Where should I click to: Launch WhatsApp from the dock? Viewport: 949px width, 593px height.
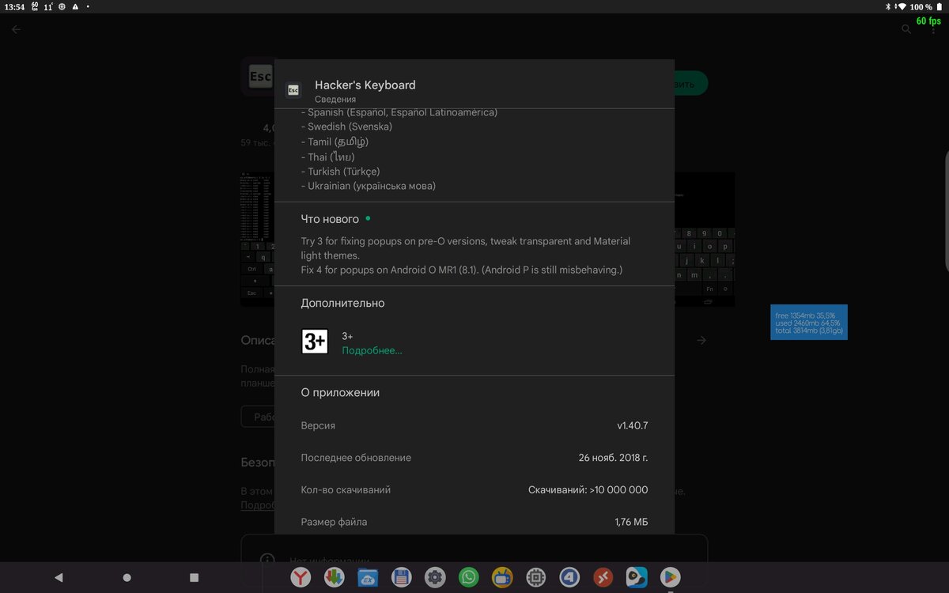coord(469,577)
